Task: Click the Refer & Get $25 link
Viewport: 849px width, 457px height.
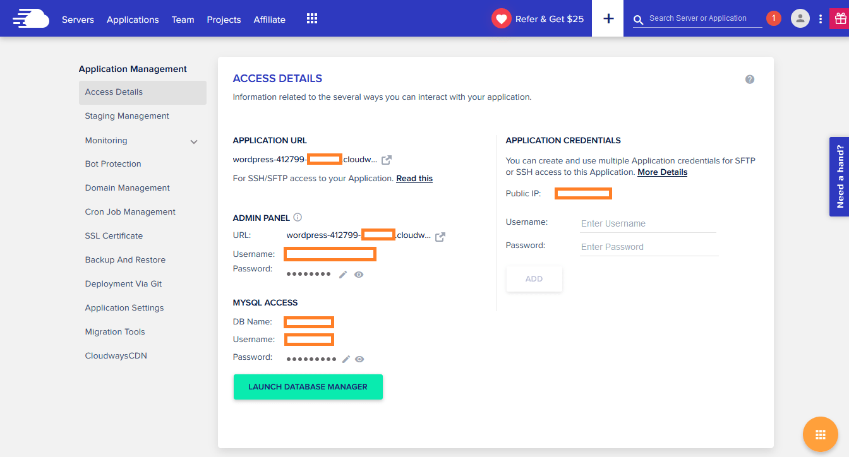Action: click(x=550, y=19)
